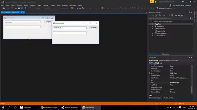Click the Save All toolbar icon
The image size is (197, 110).
coord(22,8)
